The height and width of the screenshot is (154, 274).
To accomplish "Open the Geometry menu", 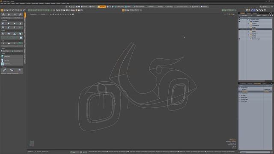I will (22, 3).
